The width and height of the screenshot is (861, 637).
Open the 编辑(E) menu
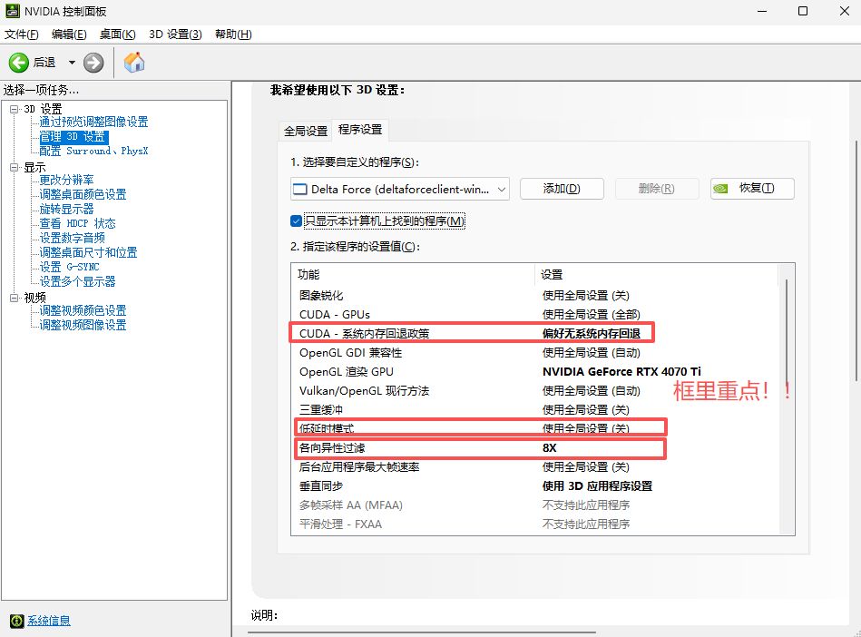(x=69, y=34)
